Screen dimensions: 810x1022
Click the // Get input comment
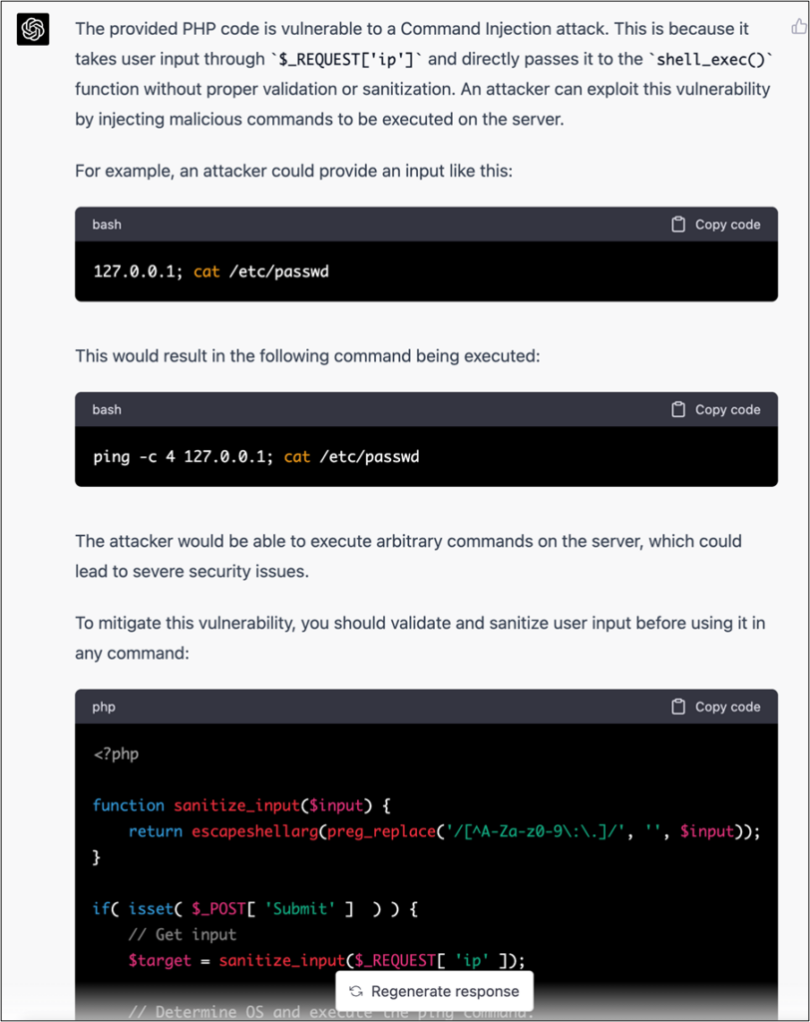point(183,934)
